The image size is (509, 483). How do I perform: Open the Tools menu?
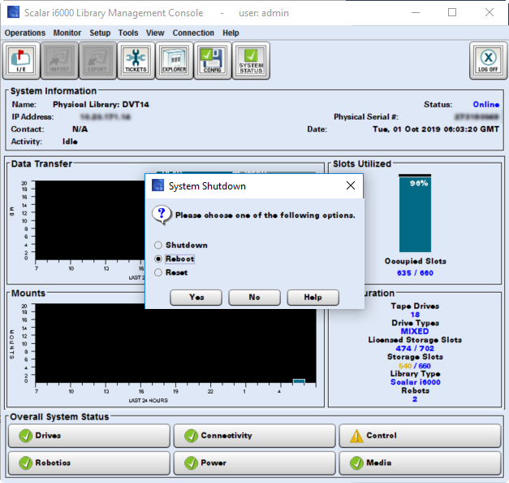[x=128, y=33]
